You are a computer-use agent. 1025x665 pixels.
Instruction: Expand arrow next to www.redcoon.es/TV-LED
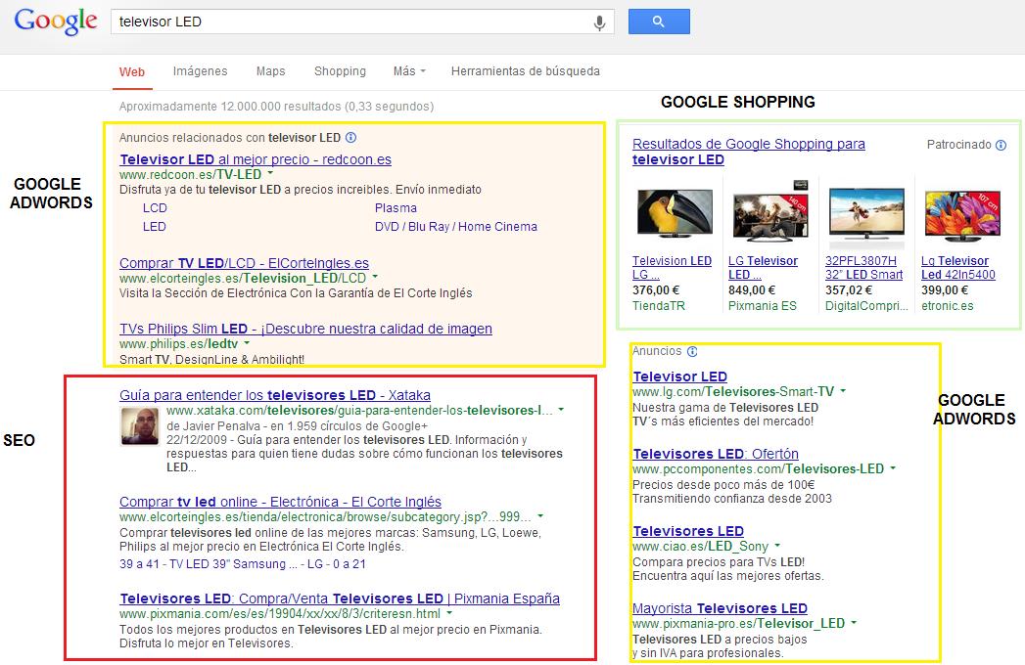pyautogui.click(x=270, y=174)
